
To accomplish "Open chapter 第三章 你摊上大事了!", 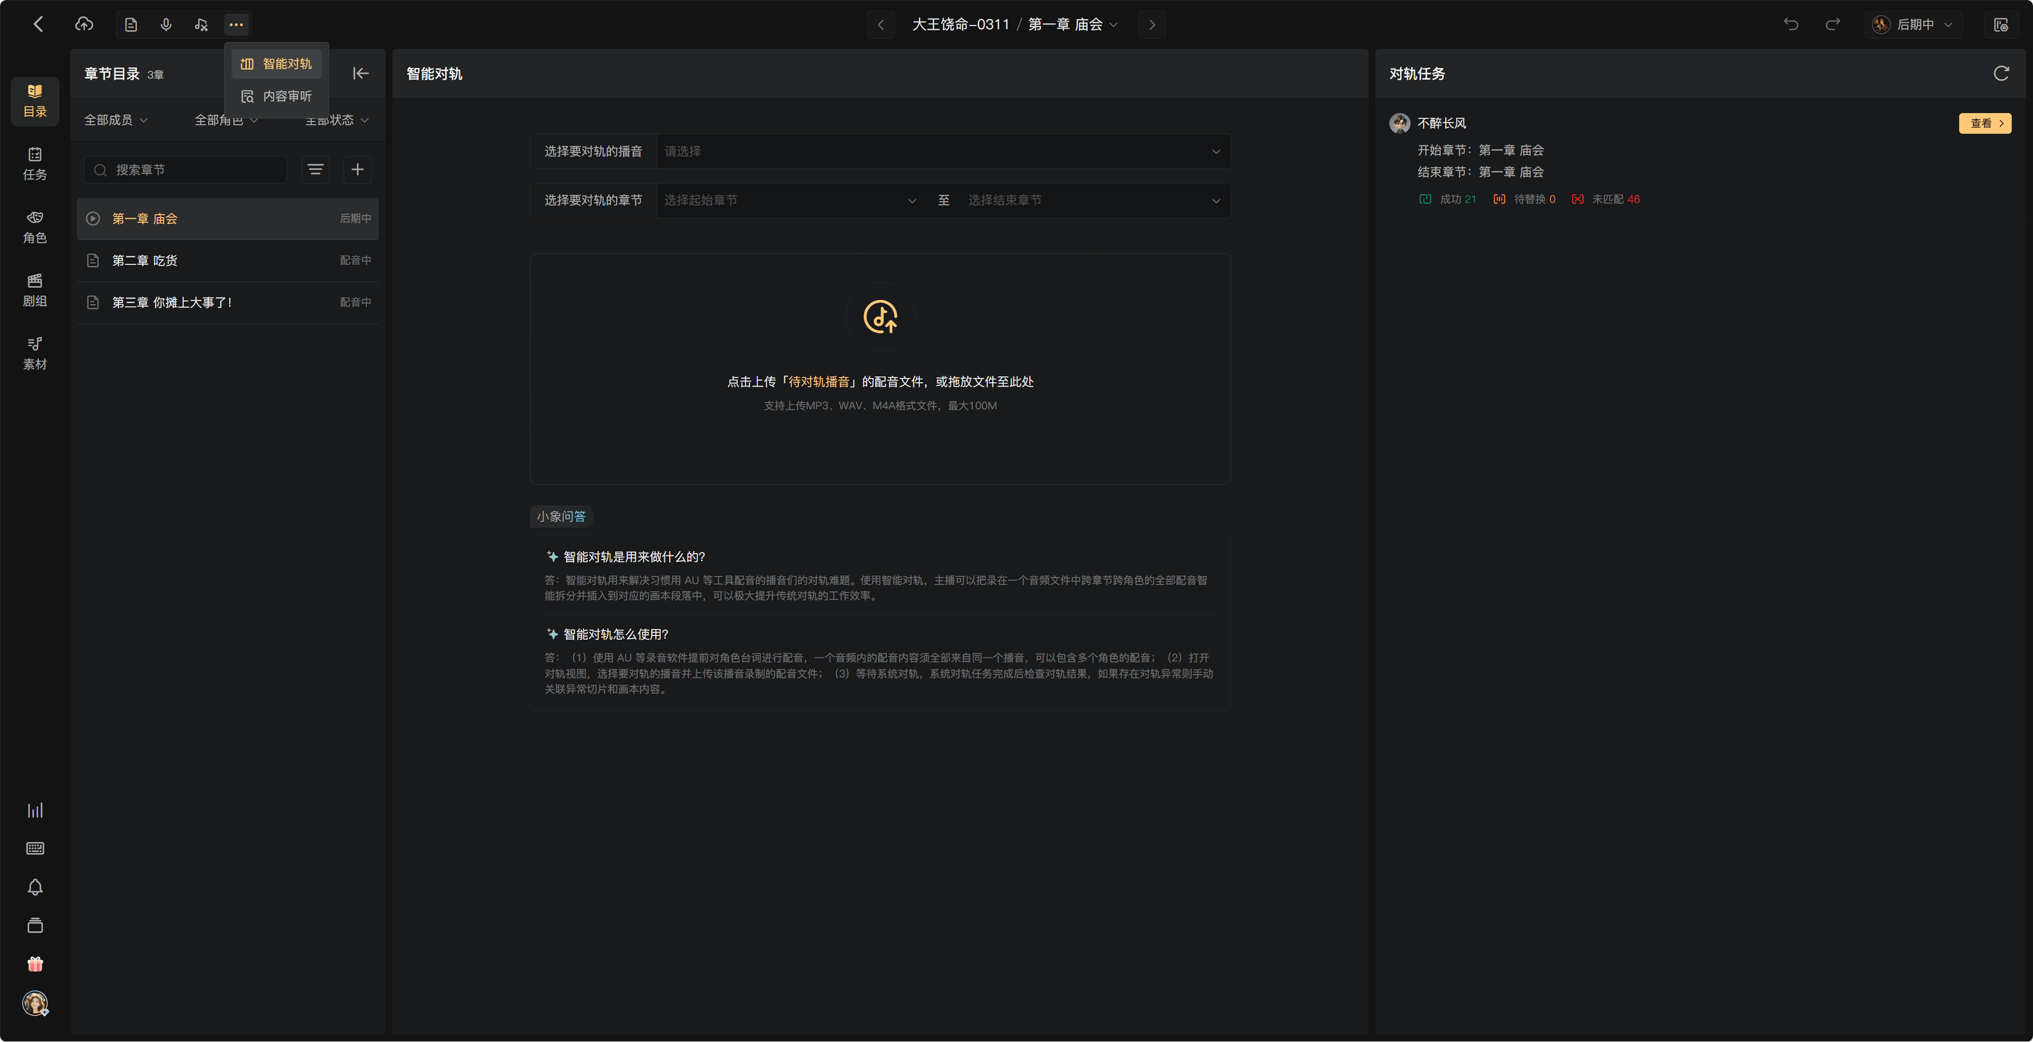I will (x=227, y=302).
